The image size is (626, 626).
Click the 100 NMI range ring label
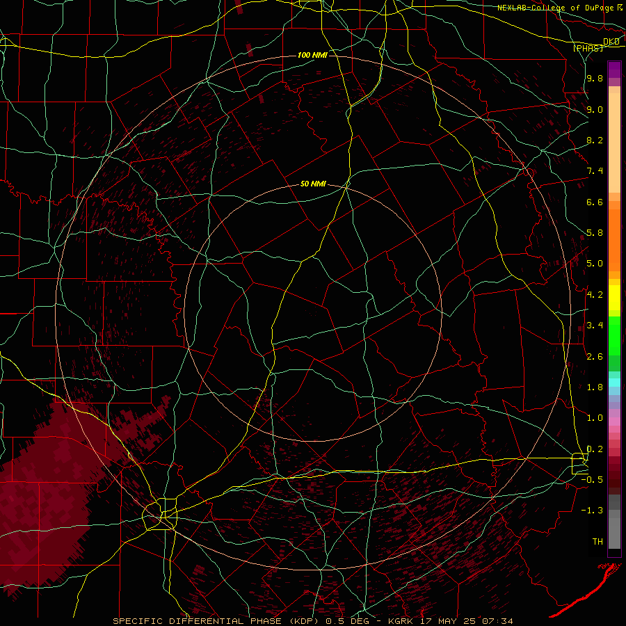point(312,55)
